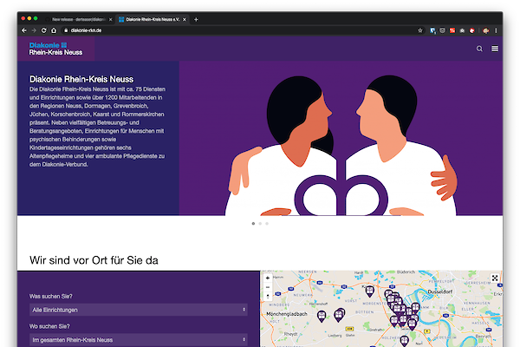Open the hamburger navigation menu
This screenshot has height=347, width=520.
495,49
